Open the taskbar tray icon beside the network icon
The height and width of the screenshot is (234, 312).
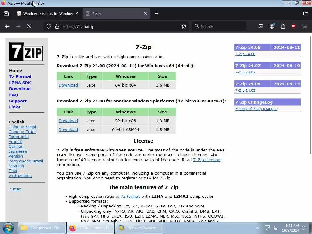pyautogui.click(x=275, y=228)
